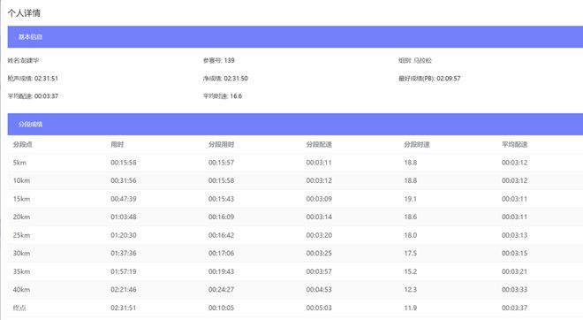The height and width of the screenshot is (320, 583).
Task: Select the 个人详情 page title
Action: click(x=24, y=13)
